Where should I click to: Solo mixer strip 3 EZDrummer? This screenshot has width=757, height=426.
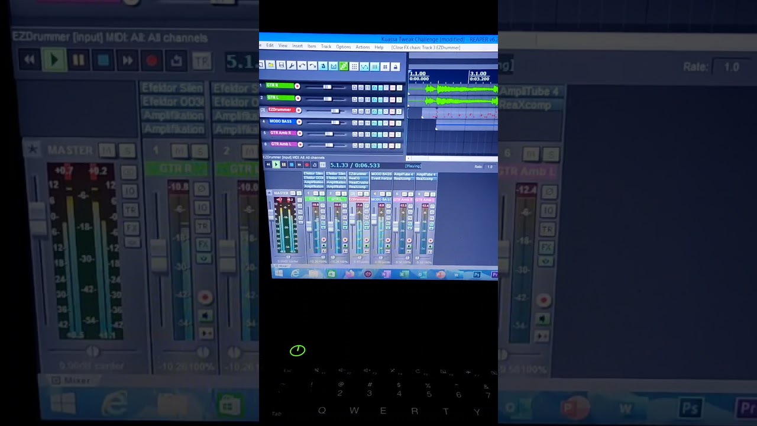tap(367, 193)
